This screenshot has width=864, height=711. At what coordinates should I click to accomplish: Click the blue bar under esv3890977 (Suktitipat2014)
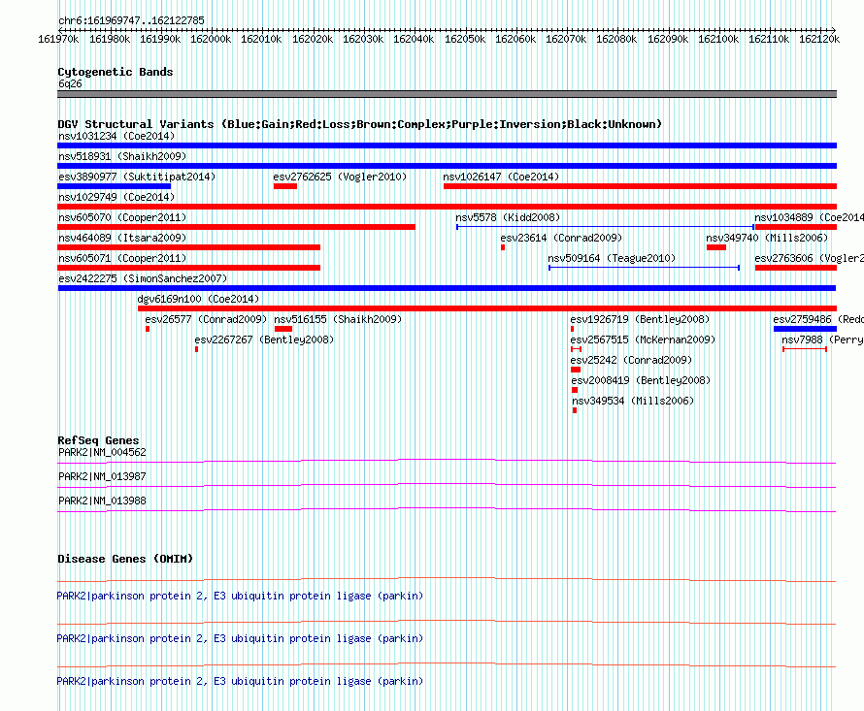point(114,186)
